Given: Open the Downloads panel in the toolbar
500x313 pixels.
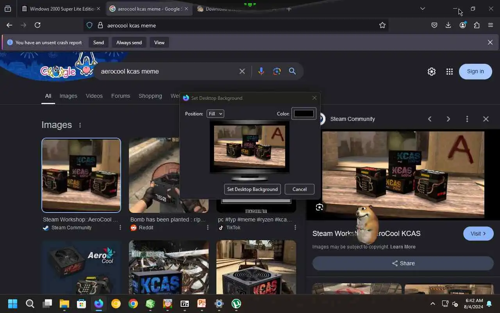Looking at the screenshot, I should [x=448, y=25].
